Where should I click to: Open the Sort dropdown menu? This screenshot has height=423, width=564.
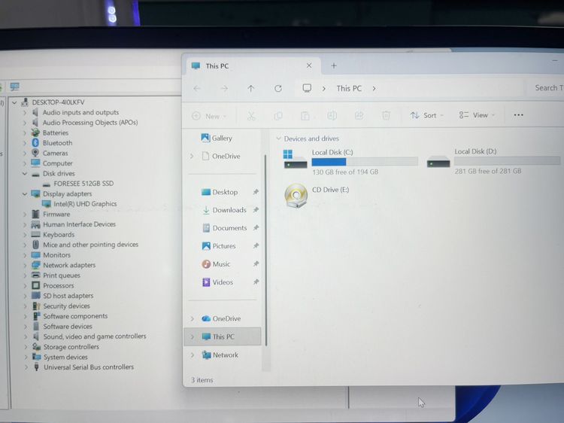[427, 115]
